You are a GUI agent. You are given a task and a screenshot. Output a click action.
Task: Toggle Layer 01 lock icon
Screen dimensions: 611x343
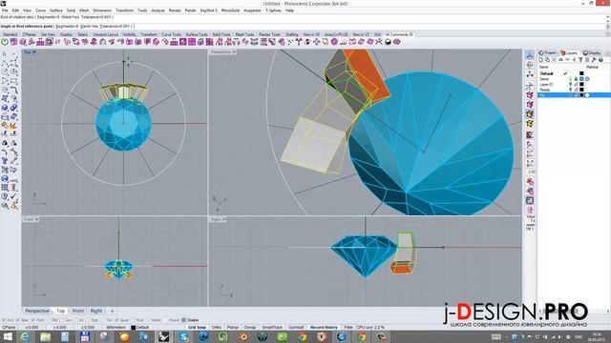576,85
